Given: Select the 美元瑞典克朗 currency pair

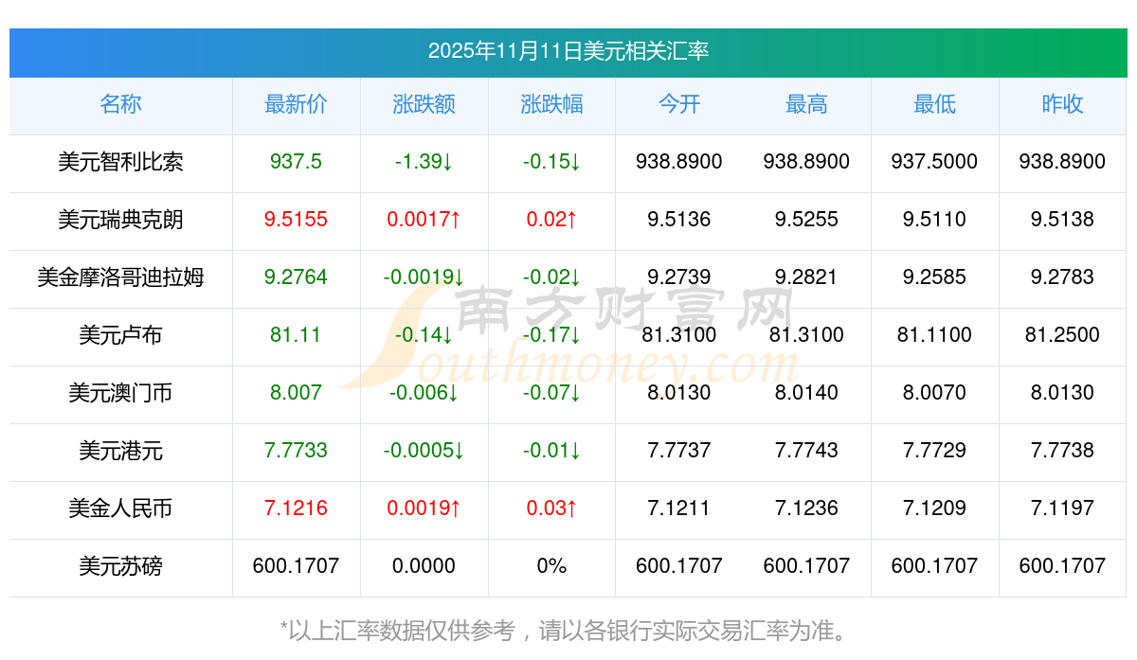Looking at the screenshot, I should [x=120, y=220].
